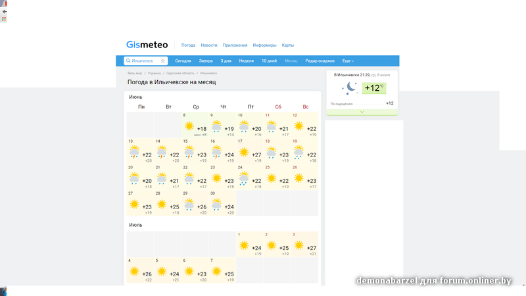Viewport: 526px width, 296px height.
Task: Click the sun icon for June 23
Action: (x=217, y=178)
